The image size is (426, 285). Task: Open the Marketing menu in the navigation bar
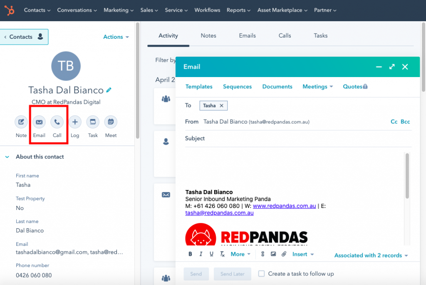click(119, 10)
